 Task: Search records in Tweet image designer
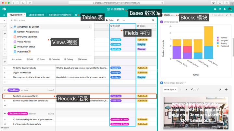click(192, 89)
